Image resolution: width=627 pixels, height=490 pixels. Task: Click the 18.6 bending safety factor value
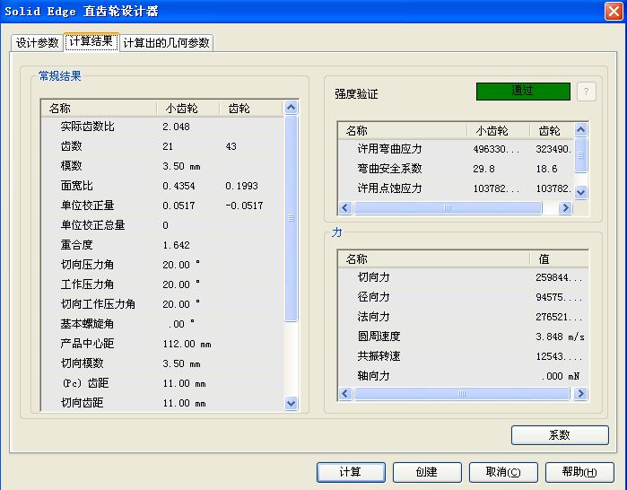click(546, 169)
